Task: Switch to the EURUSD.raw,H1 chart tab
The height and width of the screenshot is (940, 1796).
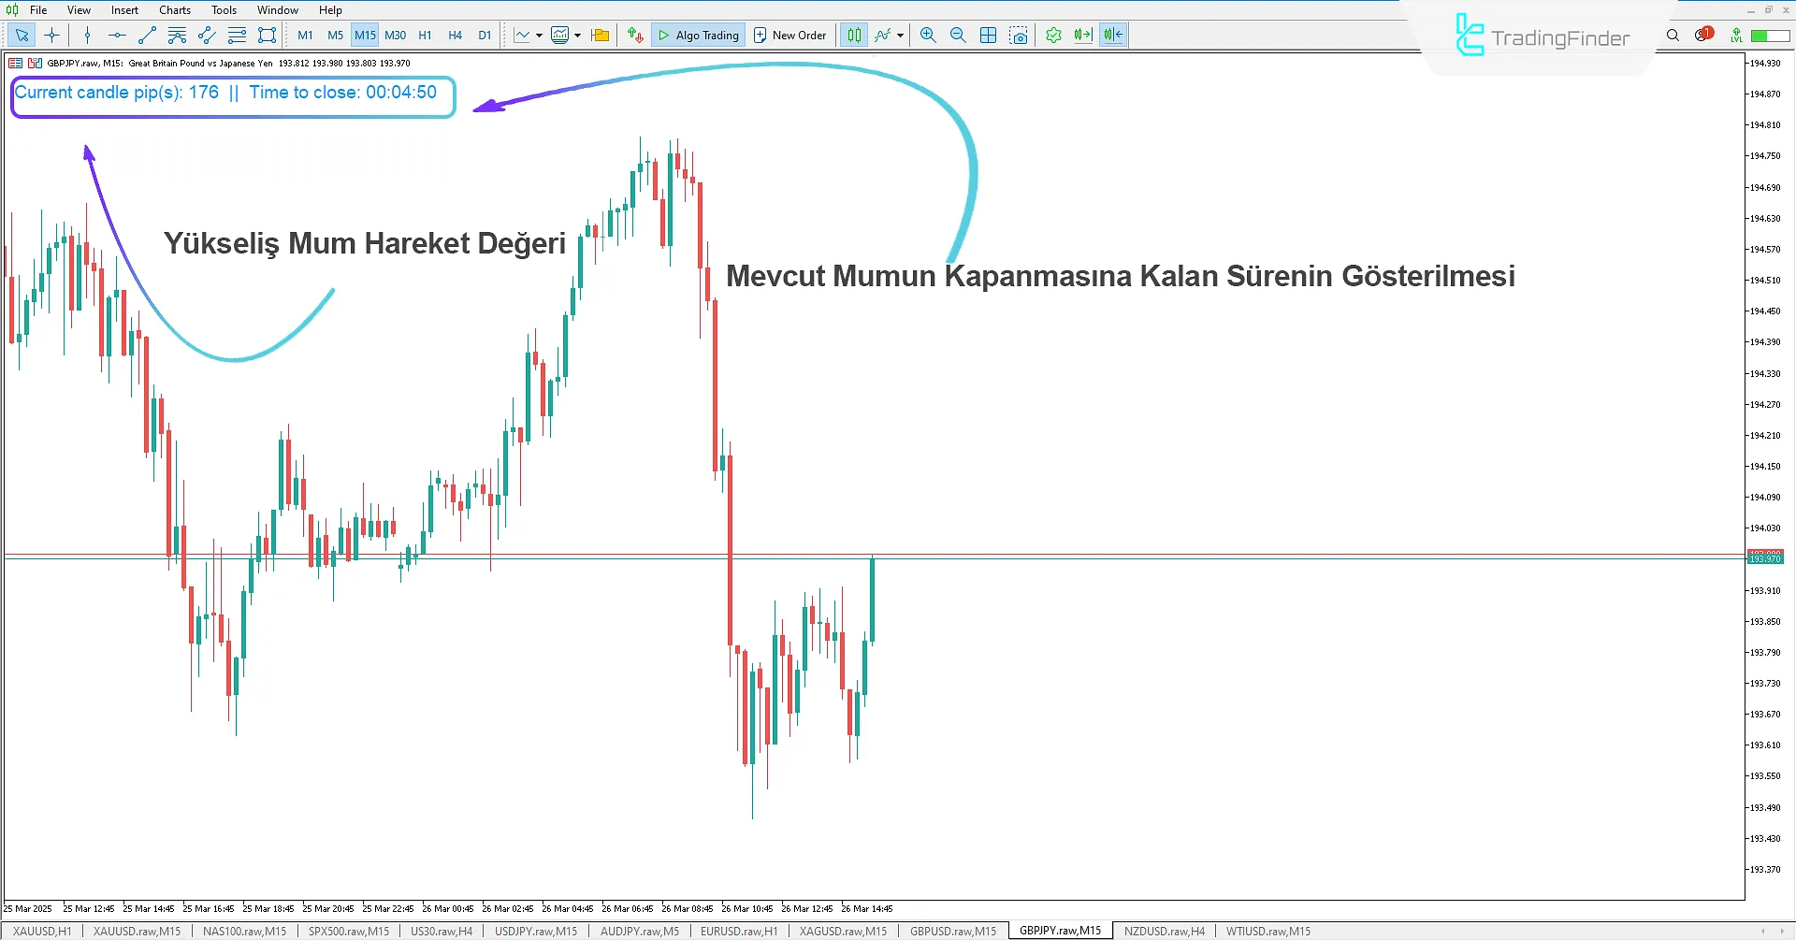Action: 738,931
